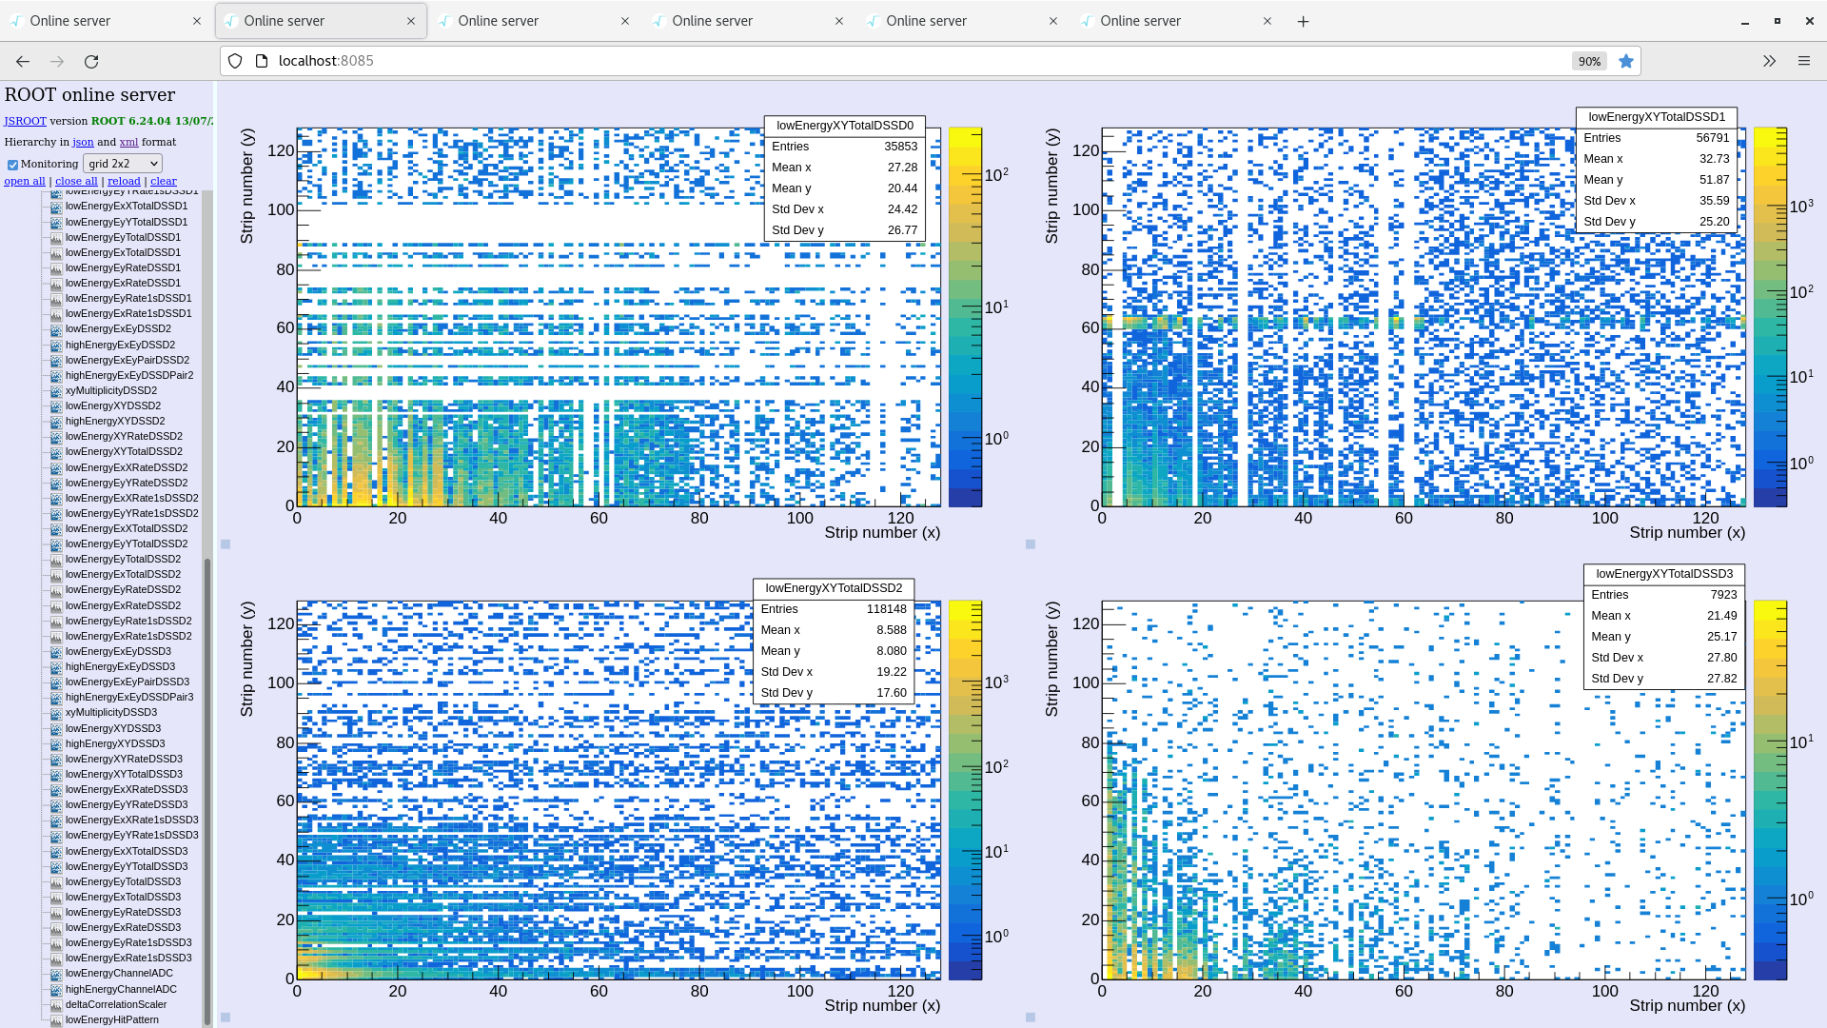The image size is (1827, 1028).
Task: Toggle the Monitoring checkbox
Action: coord(12,165)
